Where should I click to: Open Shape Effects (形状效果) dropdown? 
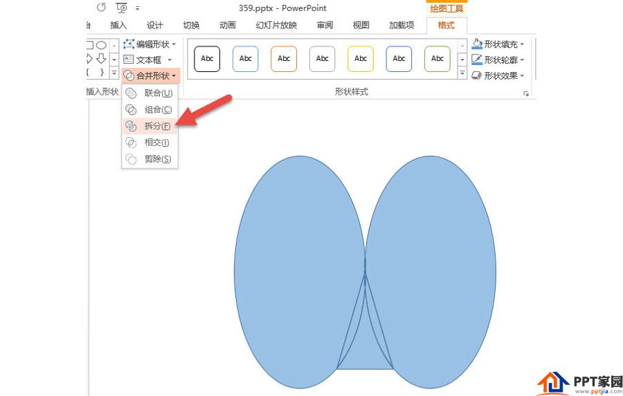[498, 75]
